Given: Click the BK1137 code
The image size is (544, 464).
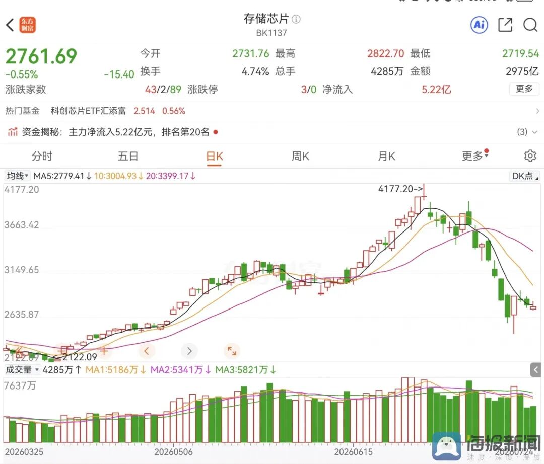Looking at the screenshot, I should [271, 33].
